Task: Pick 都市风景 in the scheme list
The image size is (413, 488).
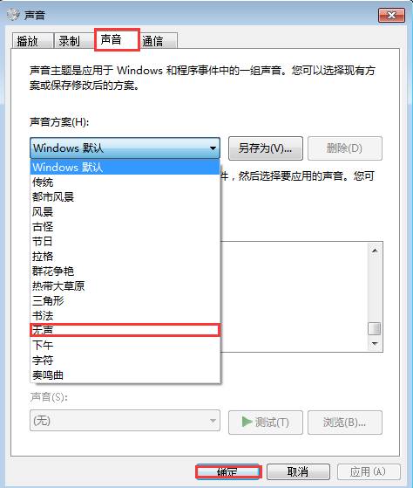Action: pos(125,197)
